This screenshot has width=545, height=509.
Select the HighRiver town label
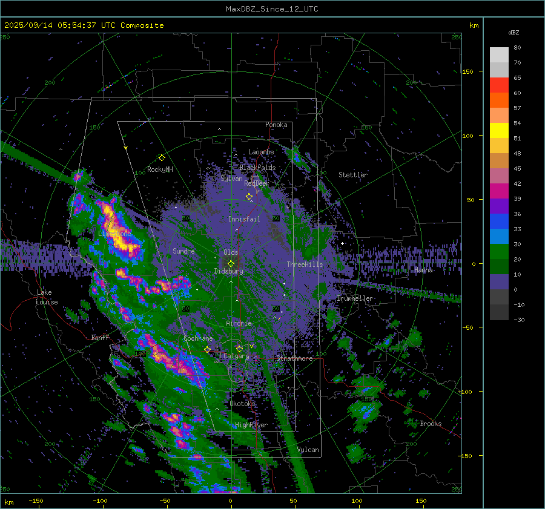pos(251,425)
